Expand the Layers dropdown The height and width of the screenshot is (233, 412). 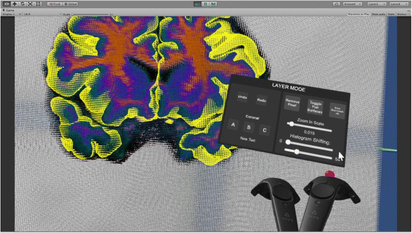[377, 4]
